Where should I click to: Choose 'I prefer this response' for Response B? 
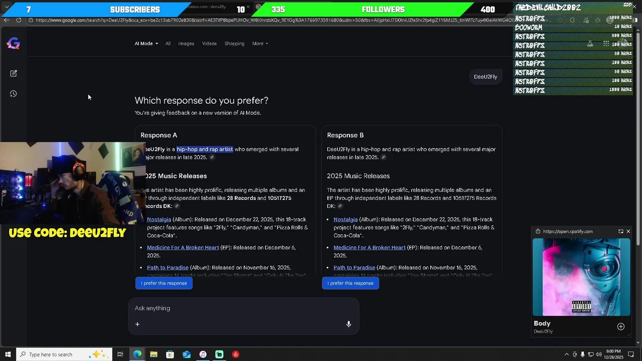[351, 283]
